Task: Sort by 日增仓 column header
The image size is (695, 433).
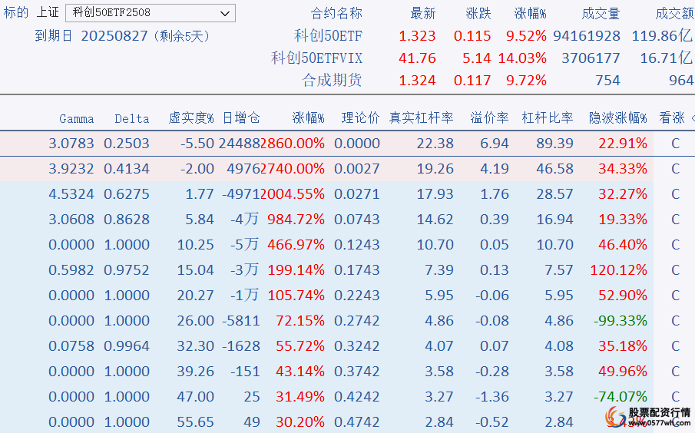Action: pos(241,118)
